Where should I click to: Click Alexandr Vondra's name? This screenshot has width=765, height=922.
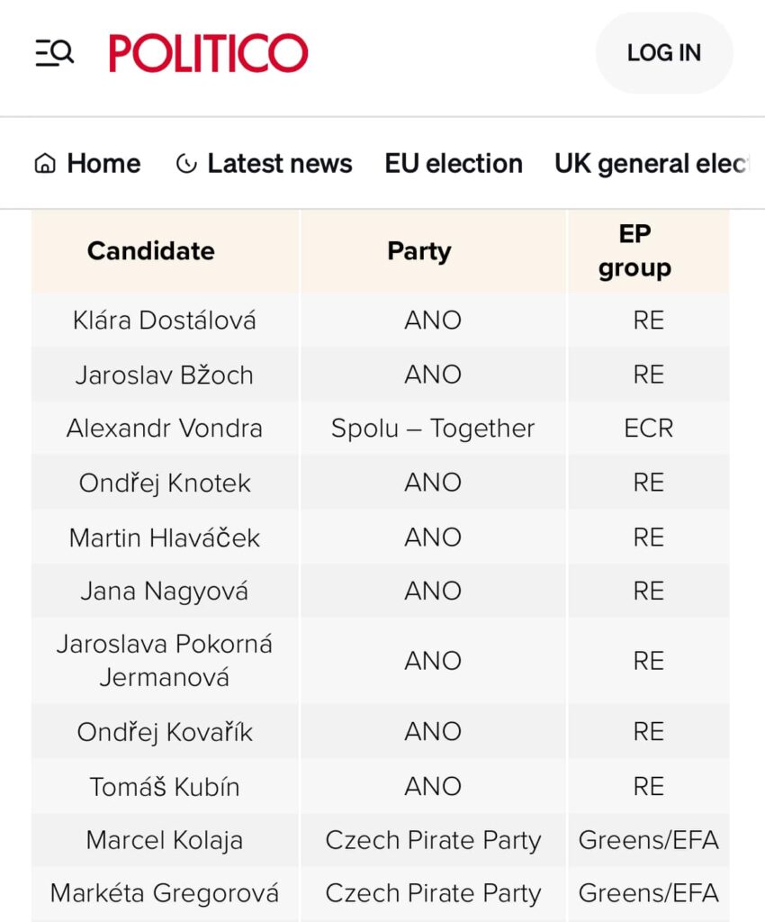[x=165, y=428]
